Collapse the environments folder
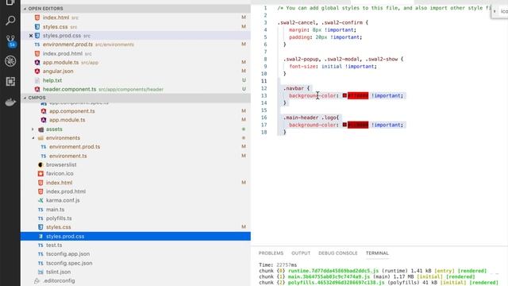The width and height of the screenshot is (508, 286). tap(33, 137)
